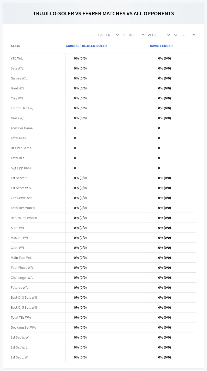Select the Deciding Set W% label
Viewport: 207px width, 371px height.
click(x=23, y=327)
